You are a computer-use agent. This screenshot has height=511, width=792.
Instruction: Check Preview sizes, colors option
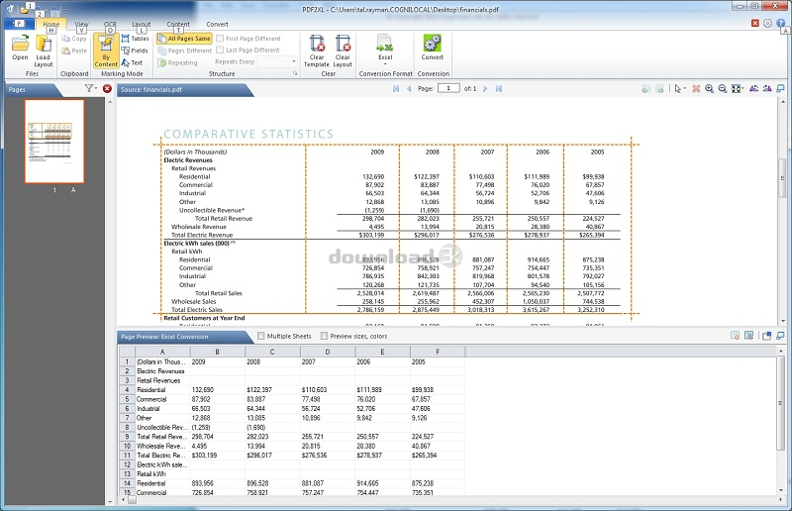[x=325, y=336]
